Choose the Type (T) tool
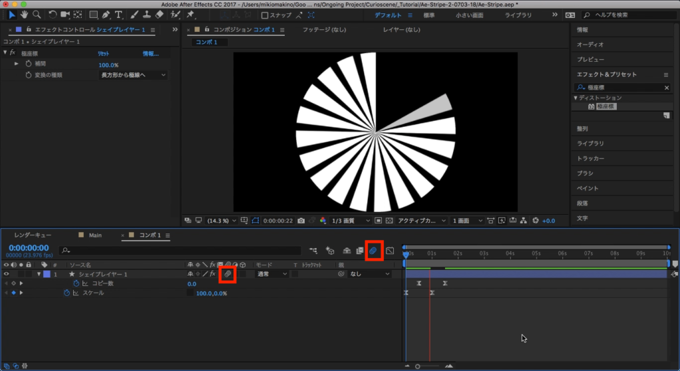Viewport: 680px width, 371px height. tap(118, 15)
